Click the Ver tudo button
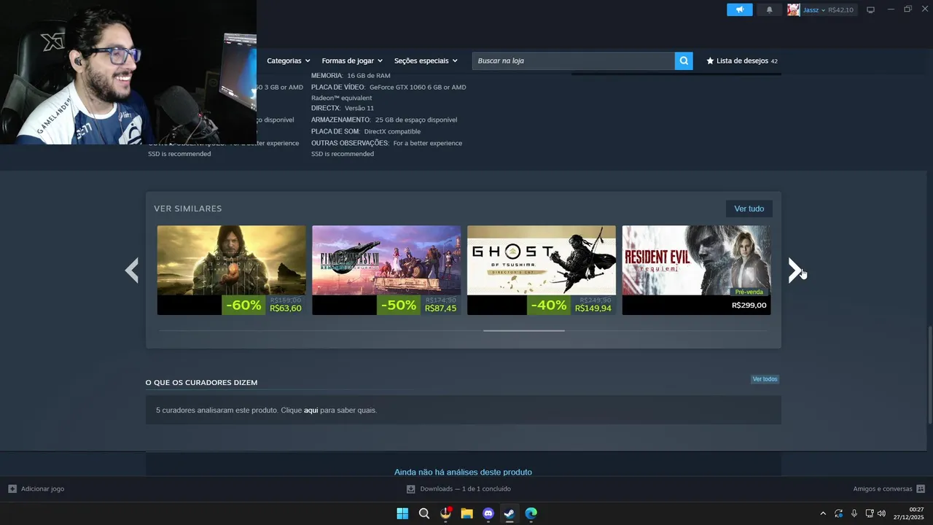This screenshot has height=525, width=933. pyautogui.click(x=749, y=209)
